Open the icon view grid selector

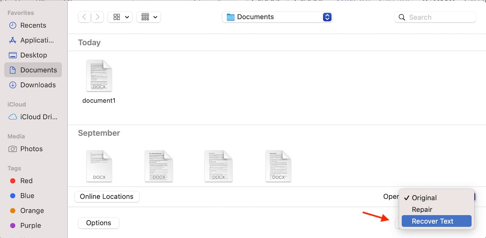[x=120, y=17]
